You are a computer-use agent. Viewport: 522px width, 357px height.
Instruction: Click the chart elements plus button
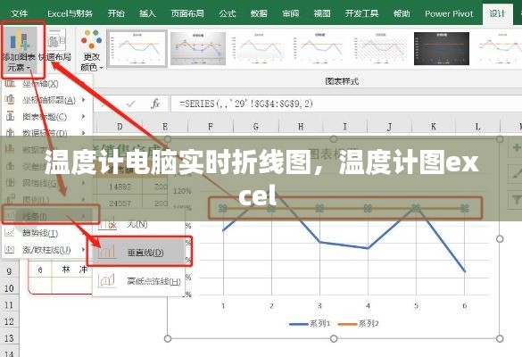pyautogui.click(x=516, y=147)
